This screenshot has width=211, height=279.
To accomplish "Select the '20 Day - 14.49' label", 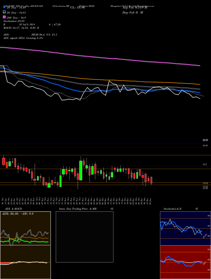I will (16, 8).
